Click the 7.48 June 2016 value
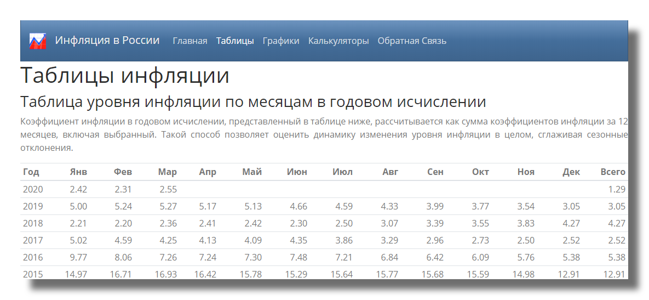The height and width of the screenshot is (300, 649). (x=298, y=257)
